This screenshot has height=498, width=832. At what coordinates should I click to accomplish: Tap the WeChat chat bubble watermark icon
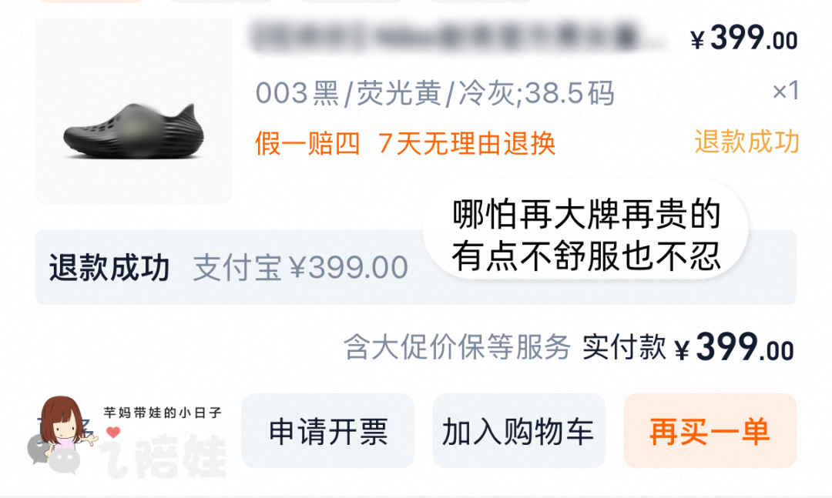coord(54,455)
